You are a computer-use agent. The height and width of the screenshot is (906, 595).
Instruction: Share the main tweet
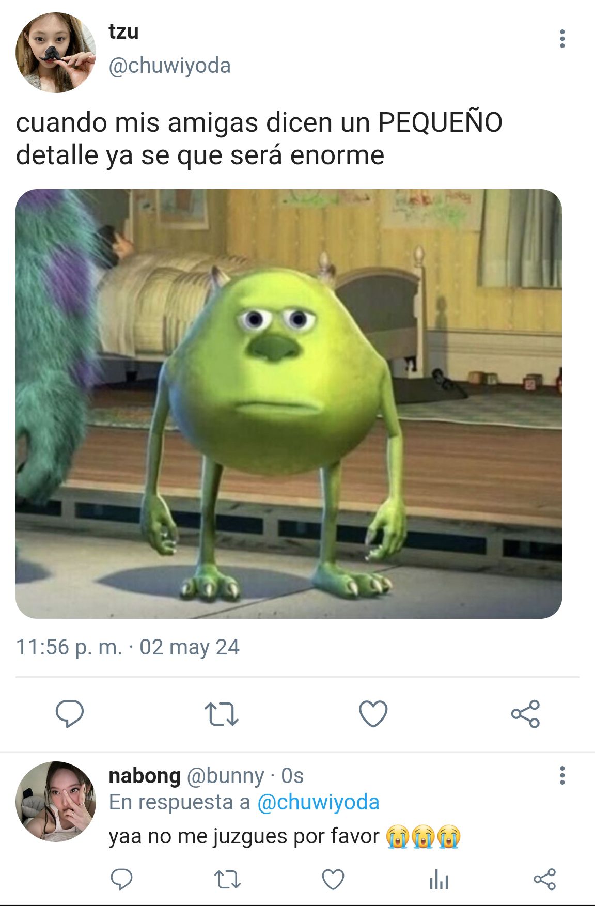coord(525,714)
